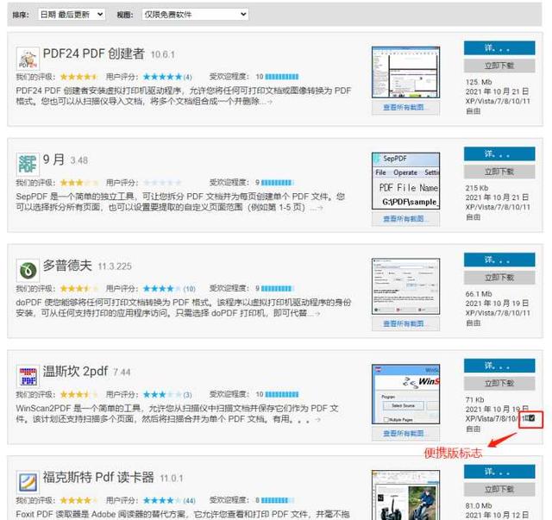Screen dimensions: 552x520
Task: Click SepPDF screenshot thumbnail
Action: click(406, 181)
